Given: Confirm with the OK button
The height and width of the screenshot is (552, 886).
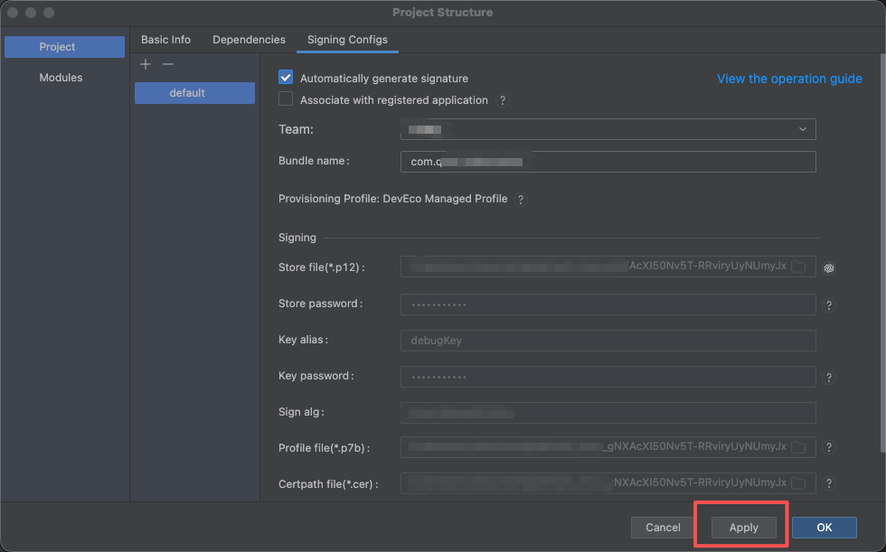Looking at the screenshot, I should (x=825, y=528).
